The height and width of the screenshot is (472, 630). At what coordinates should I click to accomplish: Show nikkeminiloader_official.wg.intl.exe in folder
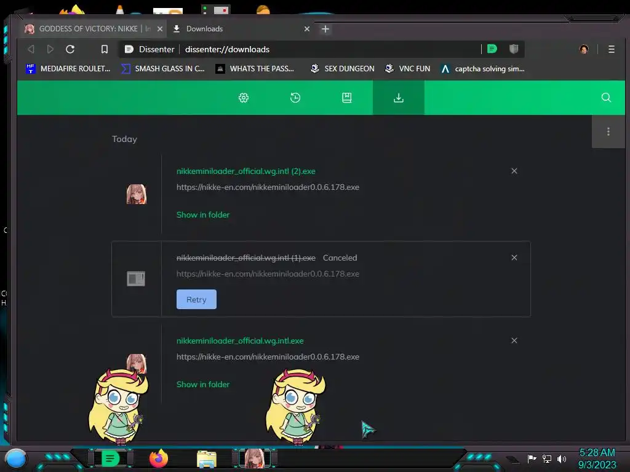click(203, 385)
